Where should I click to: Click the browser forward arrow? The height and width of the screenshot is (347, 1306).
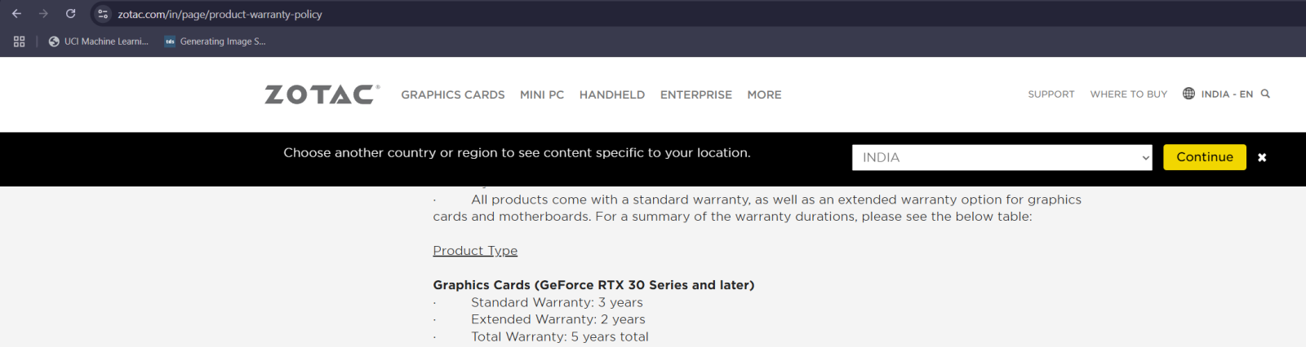pyautogui.click(x=43, y=14)
